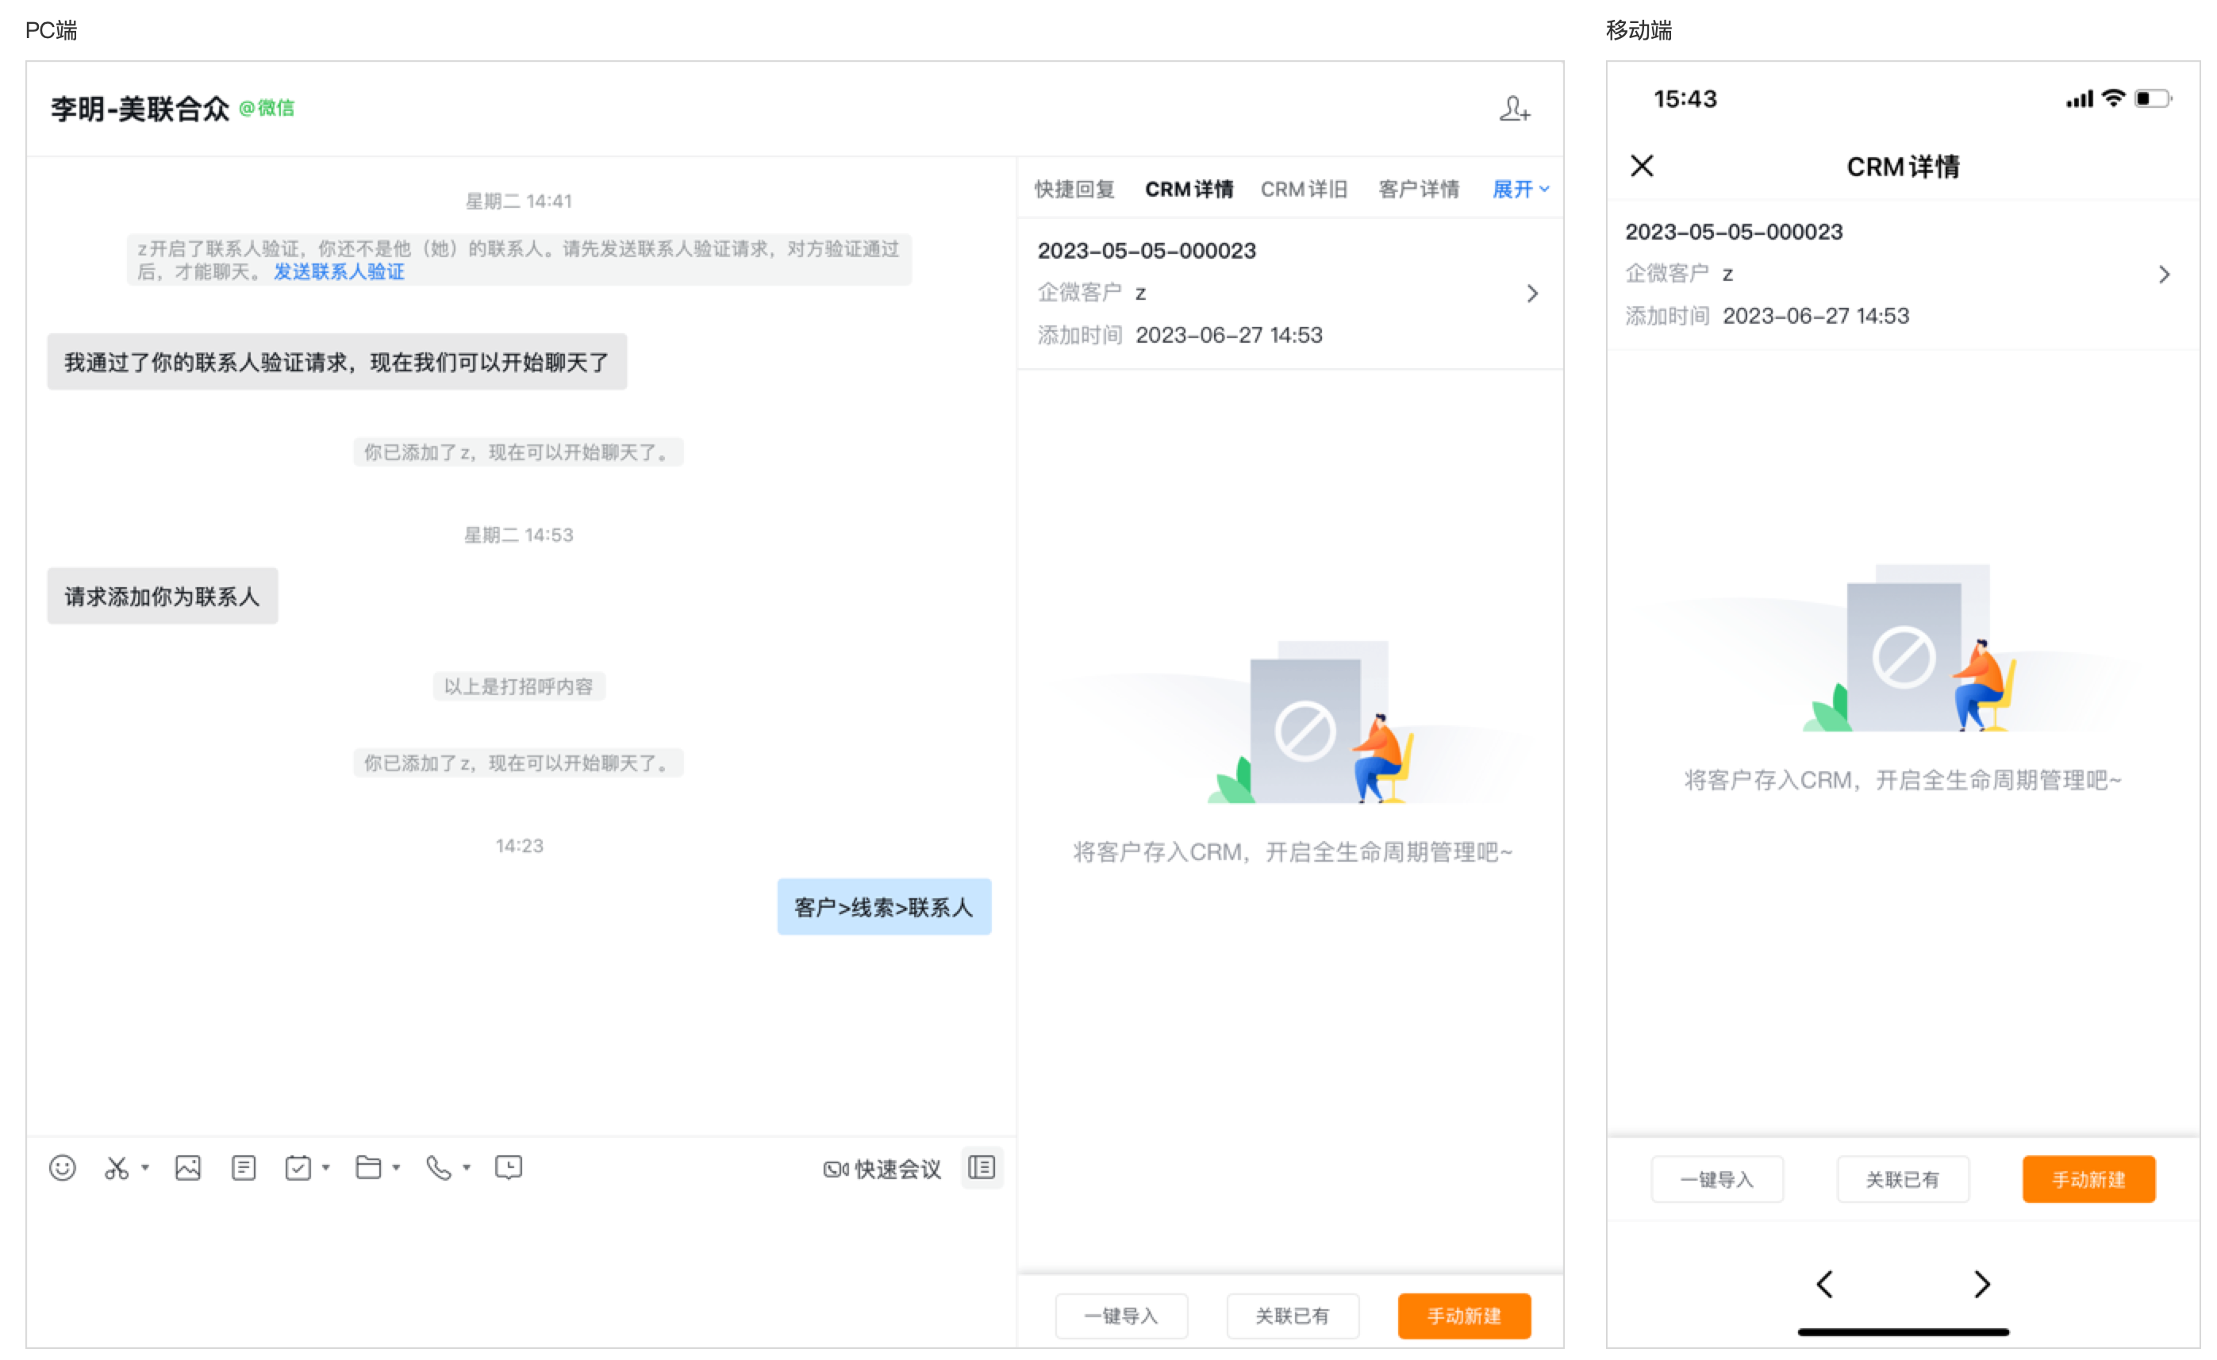Toggle the sidebar panel icon
Screen dimensions: 2217x1360
tap(981, 1167)
